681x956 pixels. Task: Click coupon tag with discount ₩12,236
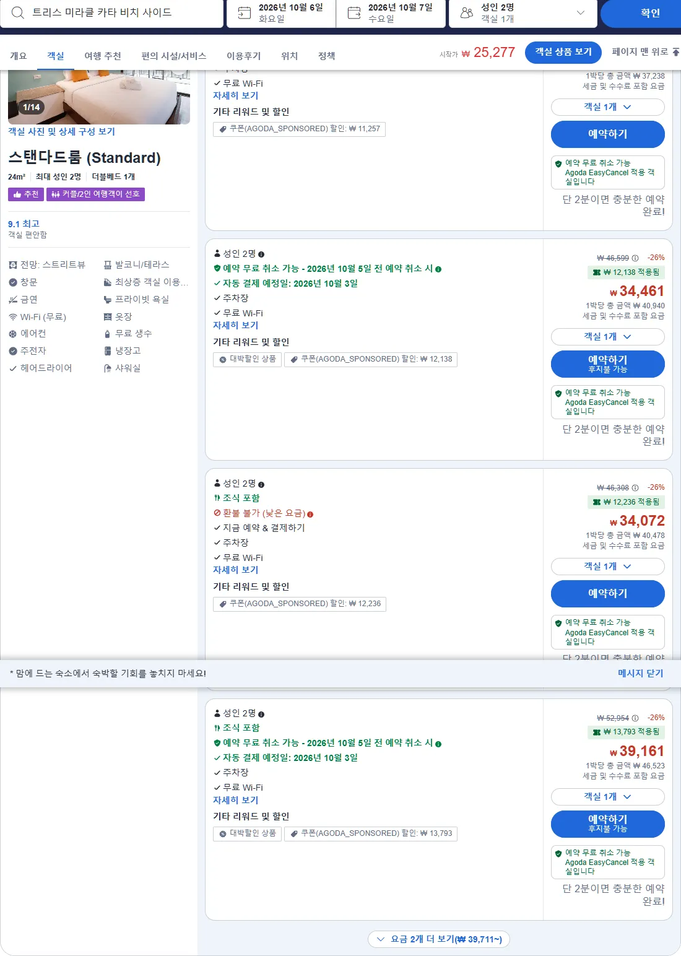point(300,604)
